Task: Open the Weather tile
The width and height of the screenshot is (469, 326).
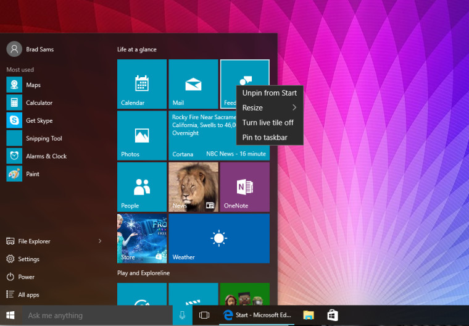Action: (x=219, y=238)
